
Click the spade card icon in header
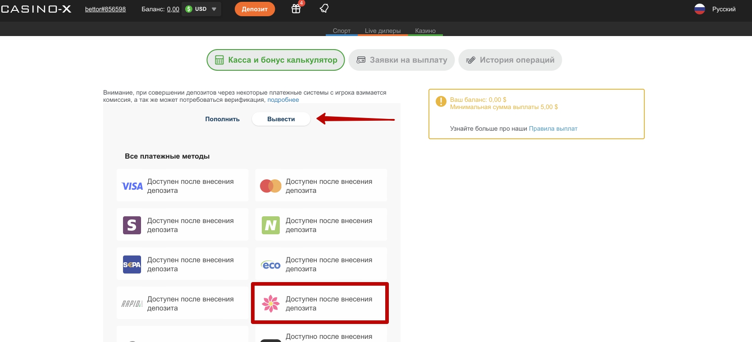click(x=324, y=9)
